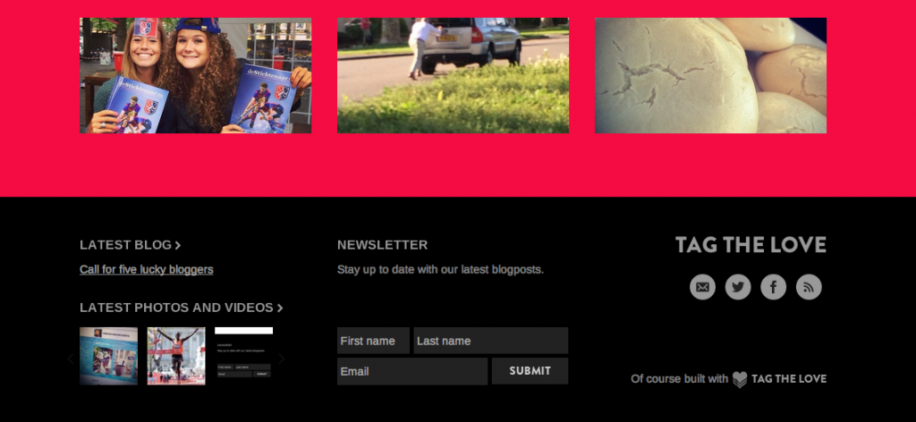The image size is (916, 422).
Task: Click the Email input field
Action: click(411, 371)
